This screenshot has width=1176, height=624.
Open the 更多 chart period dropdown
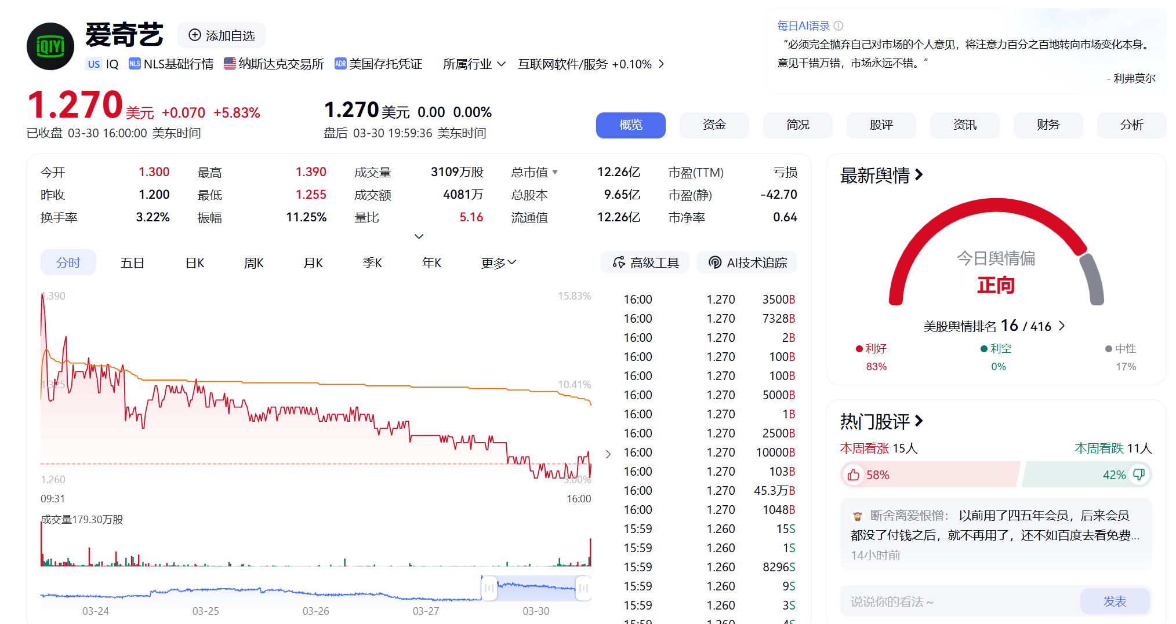tap(498, 263)
